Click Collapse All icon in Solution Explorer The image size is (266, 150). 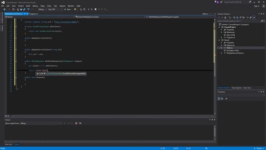point(240,17)
